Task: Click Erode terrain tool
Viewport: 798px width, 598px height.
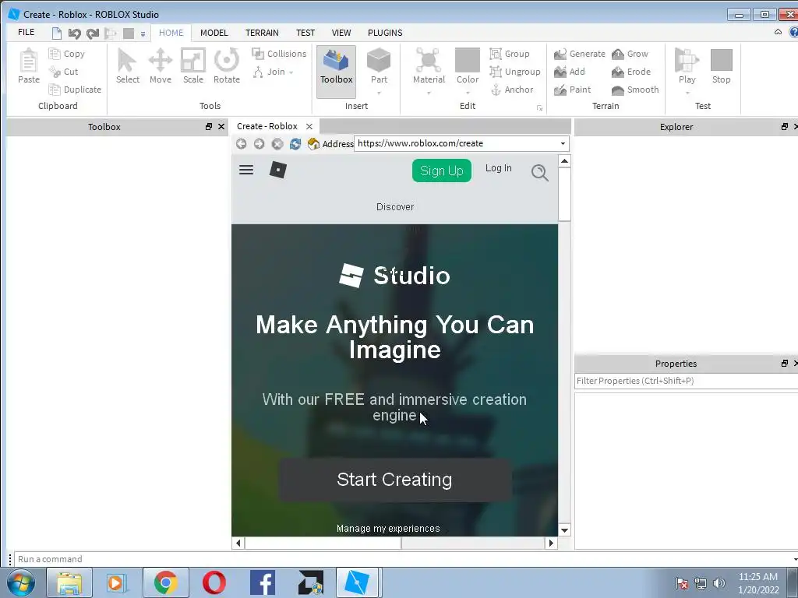Action: tap(631, 72)
